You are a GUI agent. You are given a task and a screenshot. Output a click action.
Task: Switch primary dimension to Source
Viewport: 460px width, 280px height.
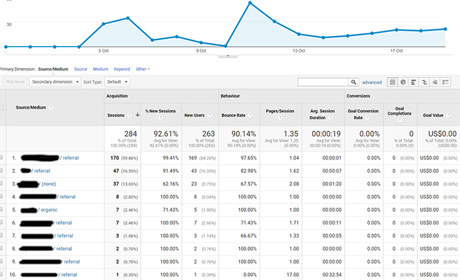pos(81,69)
